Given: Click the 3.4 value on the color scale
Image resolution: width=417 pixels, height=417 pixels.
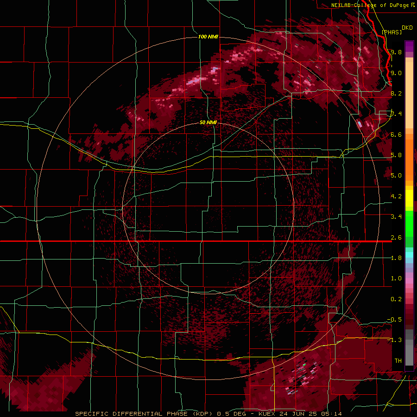Looking at the screenshot, I should coord(396,217).
